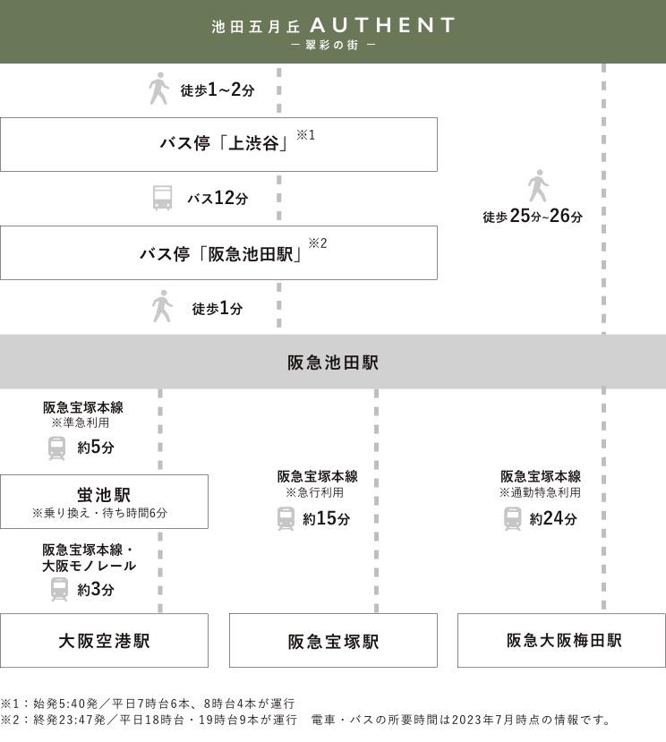The image size is (666, 742).
Task: Click the ※1 marker next to 上渋谷
Action: point(306,135)
